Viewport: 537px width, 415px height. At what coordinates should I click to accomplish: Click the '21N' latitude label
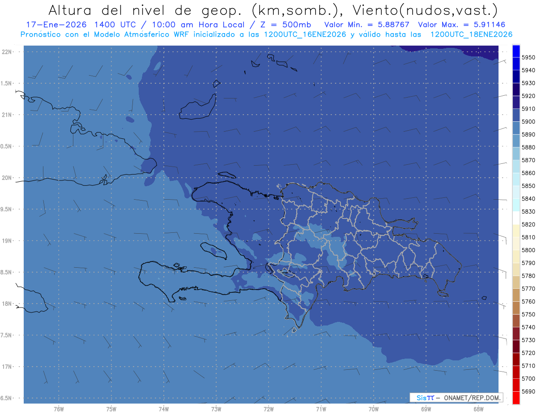7,115
